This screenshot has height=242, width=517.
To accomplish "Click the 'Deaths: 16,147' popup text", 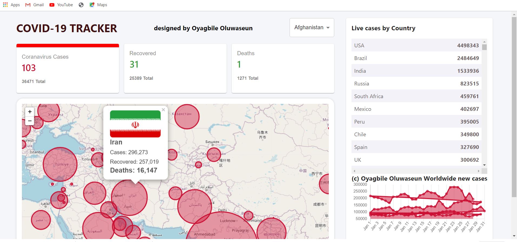I will (x=134, y=170).
